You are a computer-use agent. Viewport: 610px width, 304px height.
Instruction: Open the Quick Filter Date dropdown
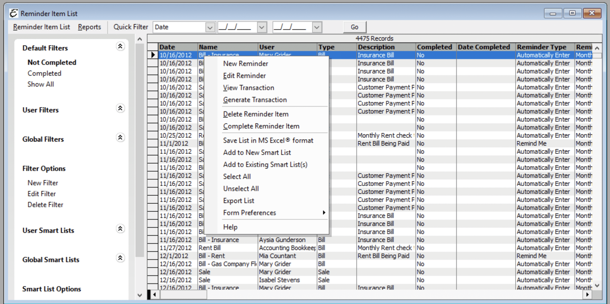pos(210,27)
